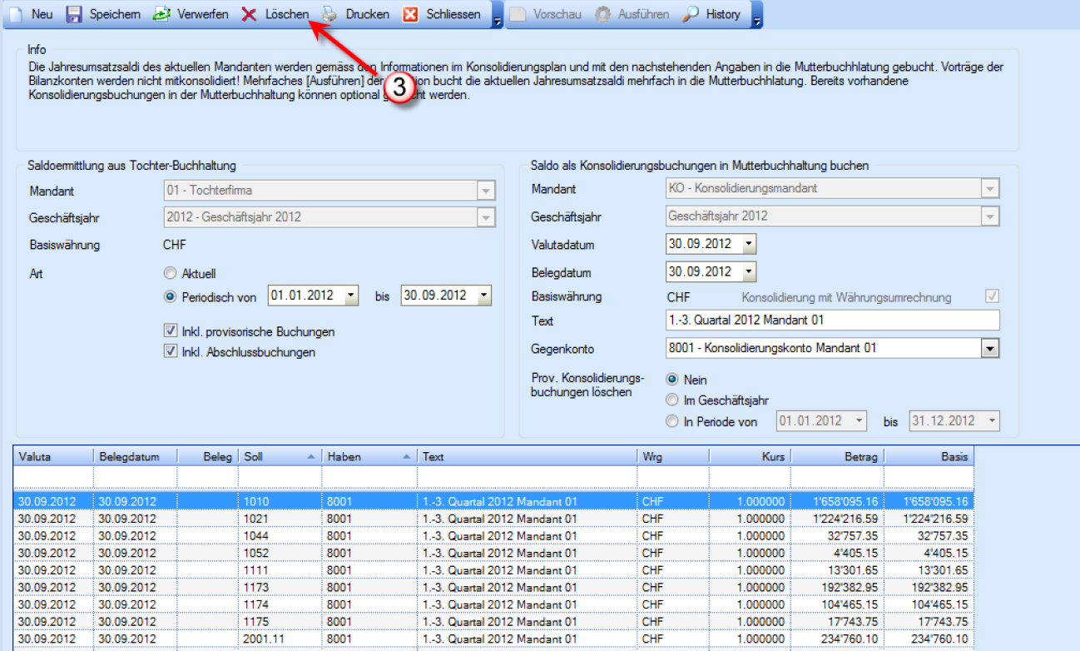Click the Text input field
1080x651 pixels.
coord(832,321)
